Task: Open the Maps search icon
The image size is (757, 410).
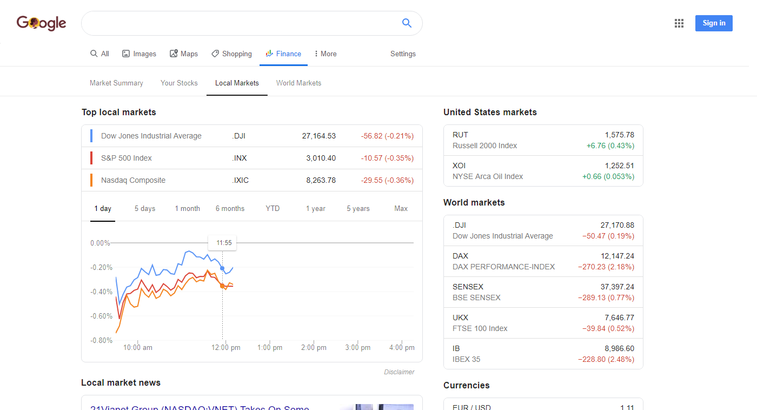Action: point(174,54)
